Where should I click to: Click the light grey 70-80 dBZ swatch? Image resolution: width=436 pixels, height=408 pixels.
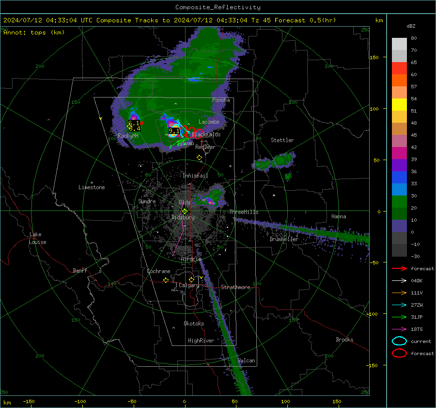(x=399, y=44)
